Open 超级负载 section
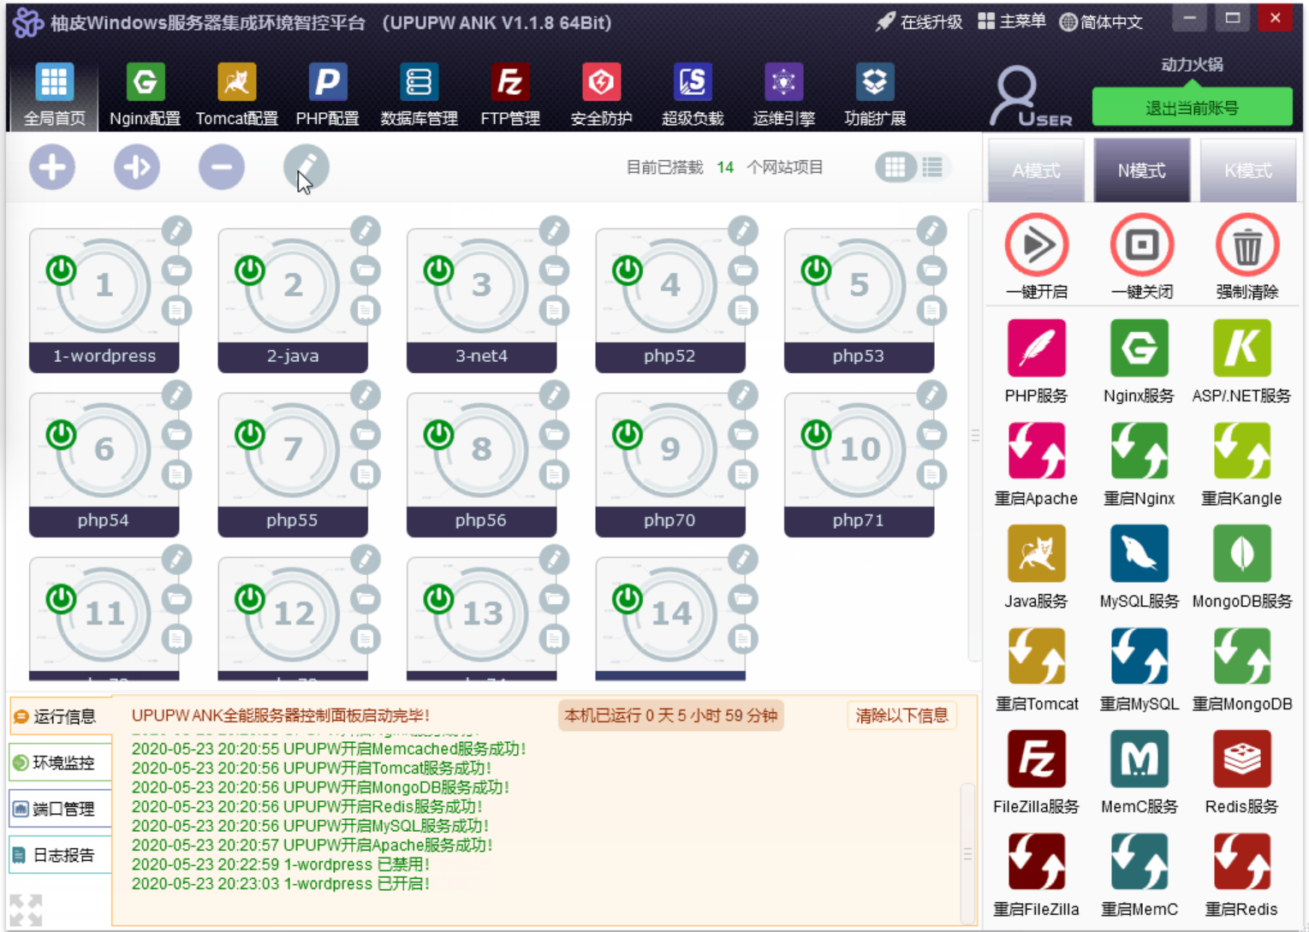The height and width of the screenshot is (932, 1309). [693, 95]
